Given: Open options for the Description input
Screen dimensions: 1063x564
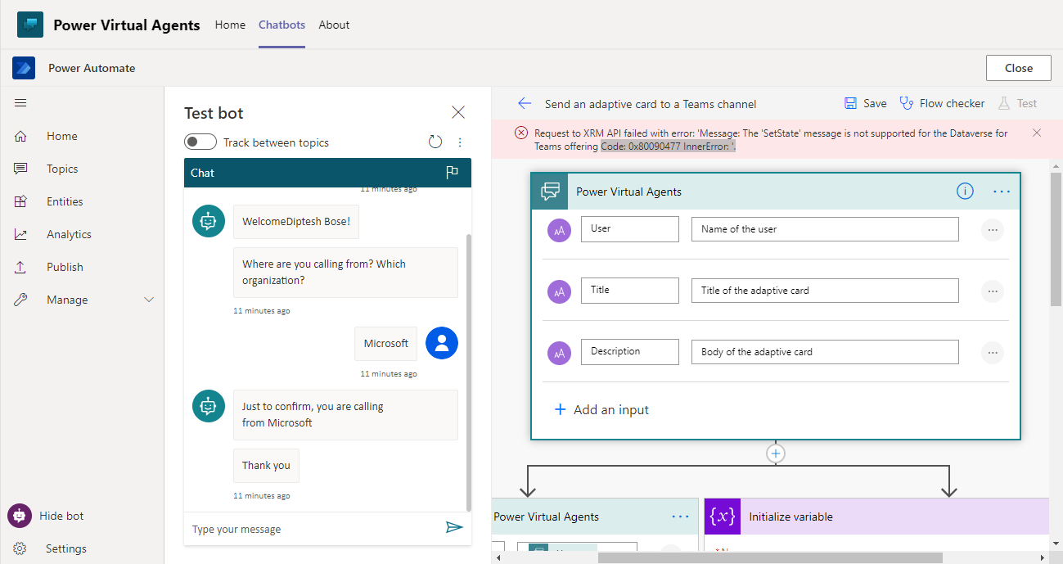Looking at the screenshot, I should tap(993, 353).
